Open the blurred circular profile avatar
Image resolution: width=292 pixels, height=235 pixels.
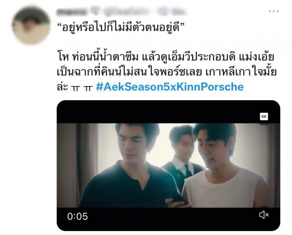[x=31, y=25]
